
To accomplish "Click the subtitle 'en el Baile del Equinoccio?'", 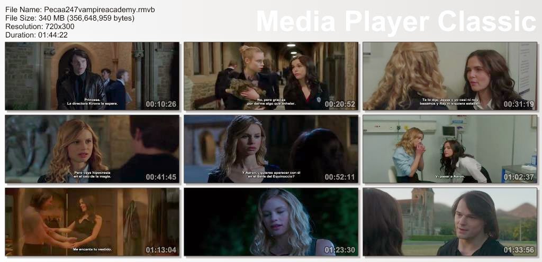I will (x=271, y=176).
